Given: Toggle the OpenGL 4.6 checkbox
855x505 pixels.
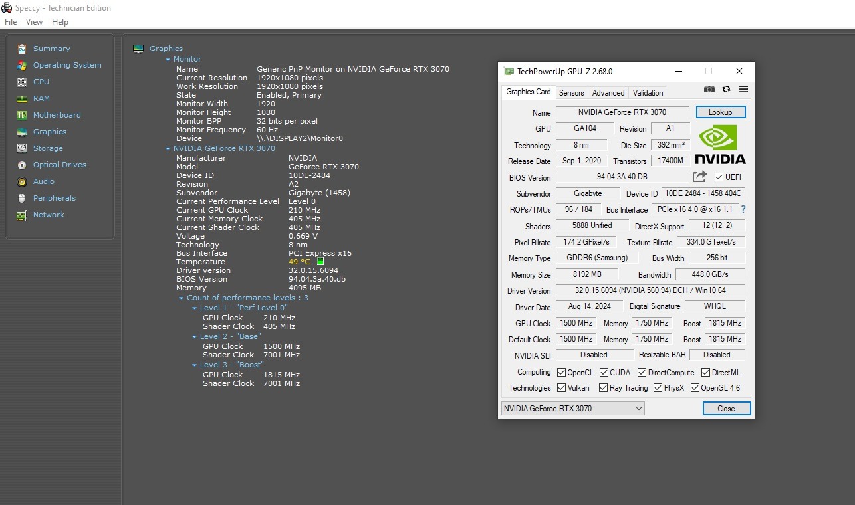Looking at the screenshot, I should click(695, 388).
